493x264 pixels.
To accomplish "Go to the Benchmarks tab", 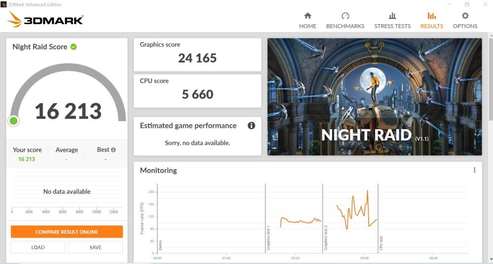I will (345, 21).
